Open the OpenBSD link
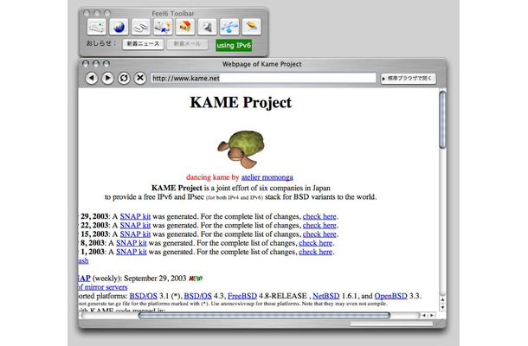This screenshot has height=346, width=528. [x=391, y=296]
